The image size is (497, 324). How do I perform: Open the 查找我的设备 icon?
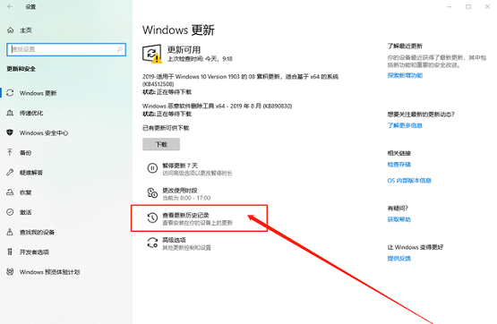pyautogui.click(x=10, y=232)
